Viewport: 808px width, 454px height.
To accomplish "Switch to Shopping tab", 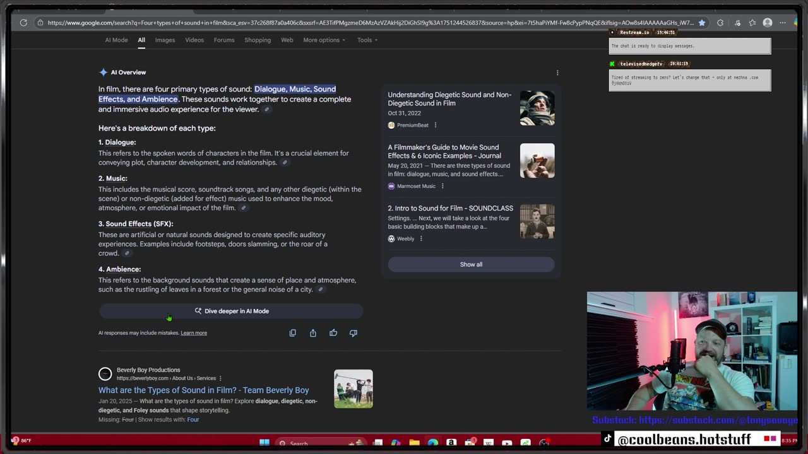I will tap(258, 40).
